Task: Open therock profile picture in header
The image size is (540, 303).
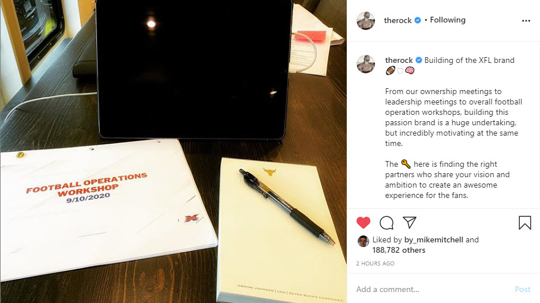Action: 366,20
